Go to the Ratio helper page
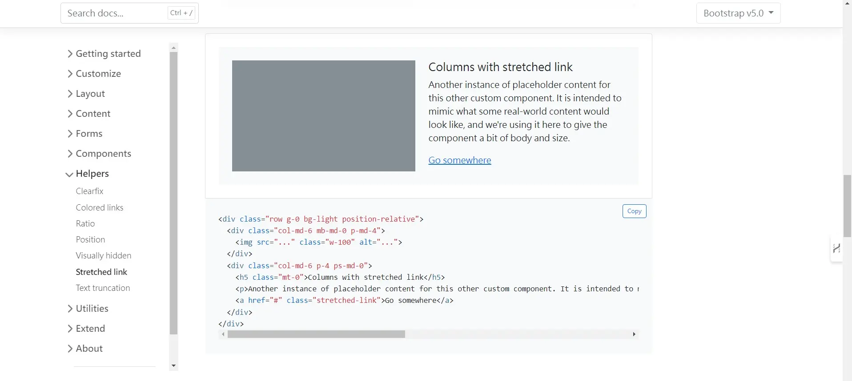The width and height of the screenshot is (852, 381). coord(85,224)
